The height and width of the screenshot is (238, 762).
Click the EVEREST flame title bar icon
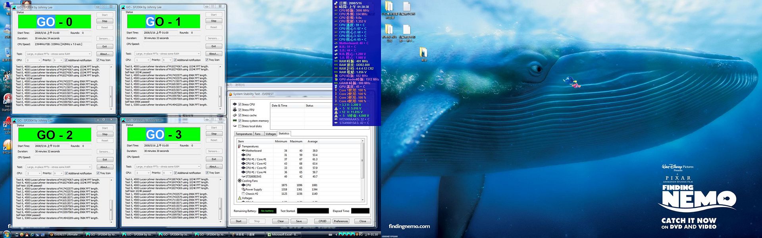point(231,94)
